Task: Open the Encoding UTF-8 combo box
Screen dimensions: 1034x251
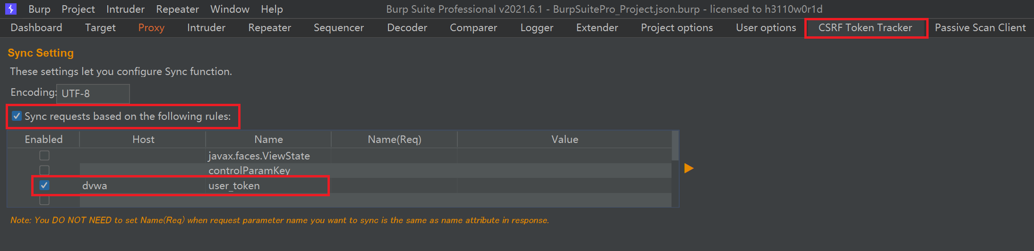Action: [93, 93]
